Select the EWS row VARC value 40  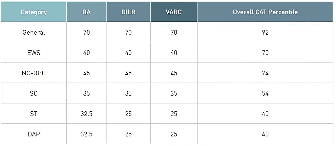click(x=174, y=53)
